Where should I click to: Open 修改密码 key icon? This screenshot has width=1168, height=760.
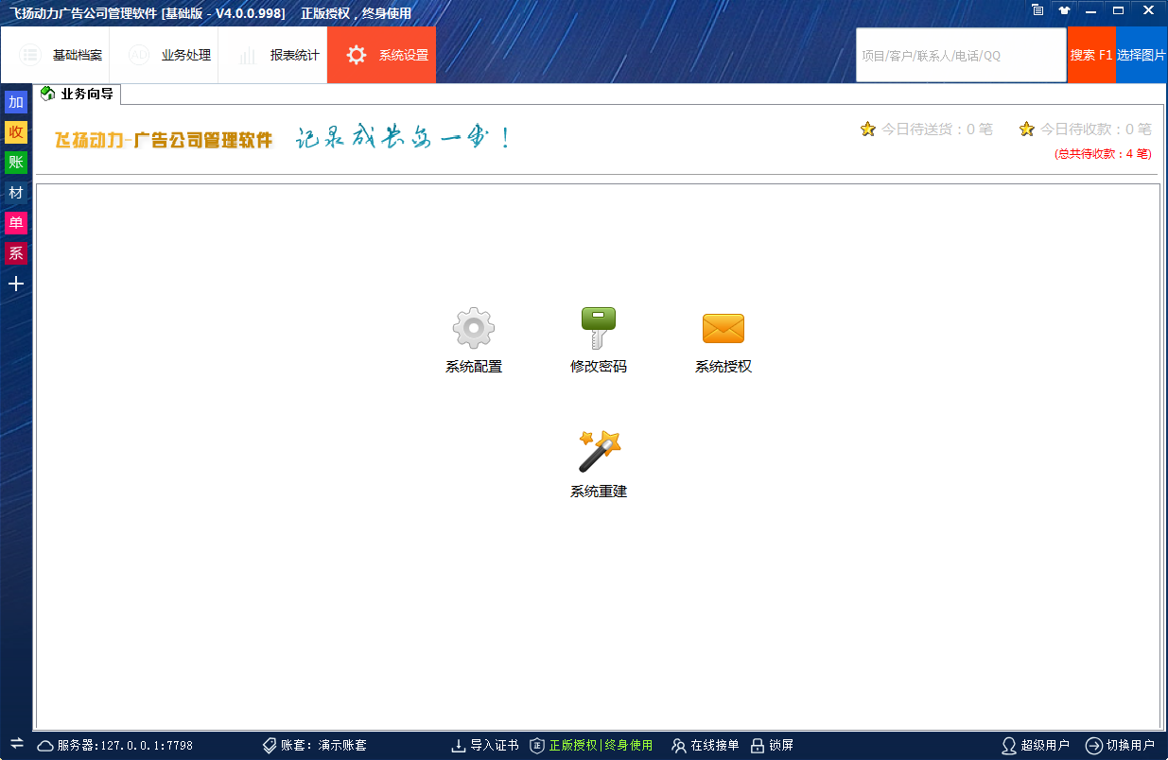[x=598, y=329]
